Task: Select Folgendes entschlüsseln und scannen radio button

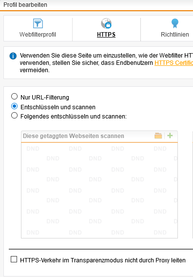Action: (14, 116)
